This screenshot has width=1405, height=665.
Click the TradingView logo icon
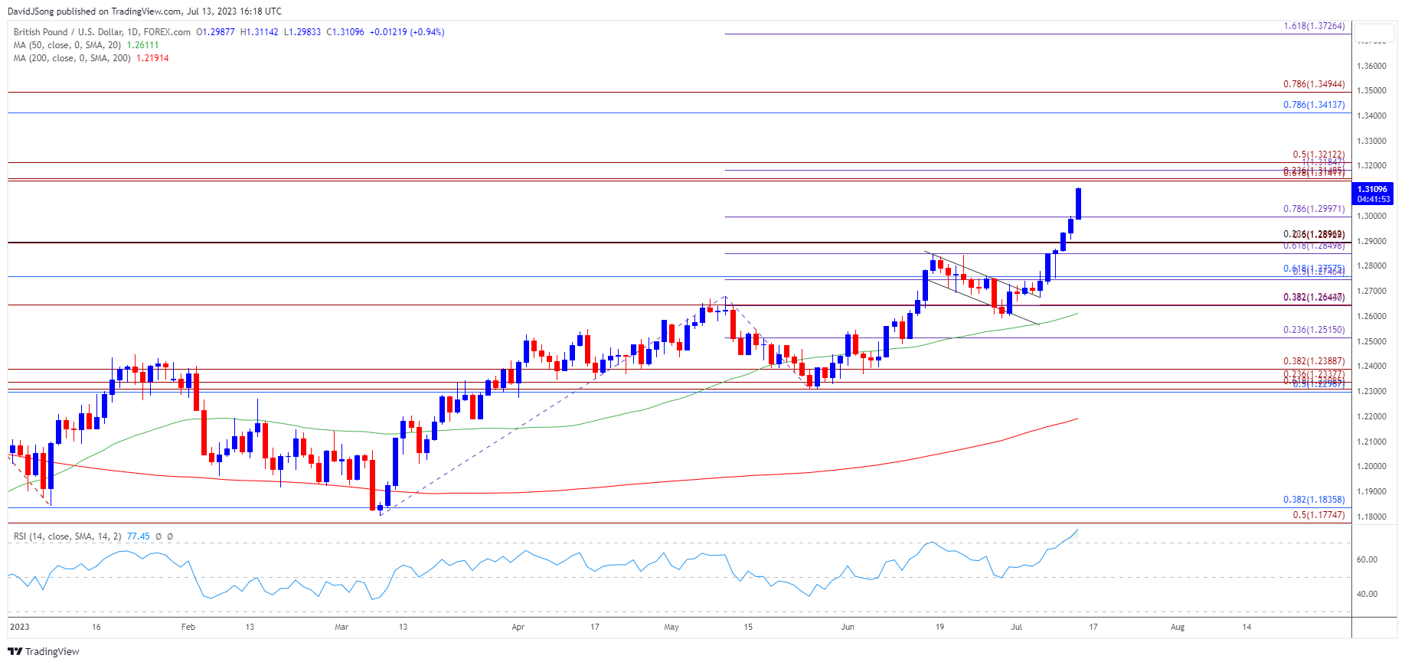(15, 651)
